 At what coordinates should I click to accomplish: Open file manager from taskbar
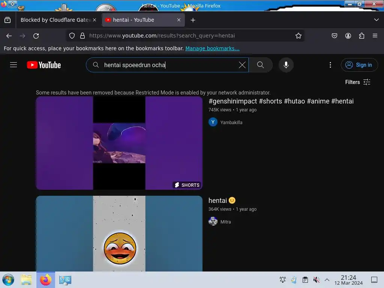pyautogui.click(x=26, y=280)
